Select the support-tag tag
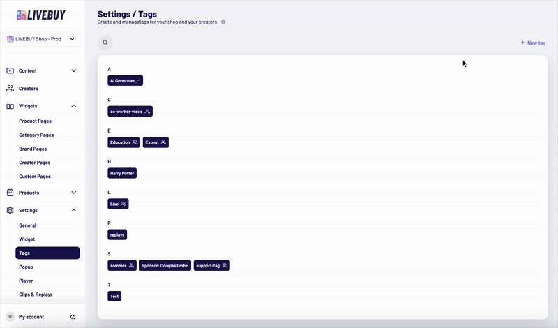 click(x=212, y=265)
